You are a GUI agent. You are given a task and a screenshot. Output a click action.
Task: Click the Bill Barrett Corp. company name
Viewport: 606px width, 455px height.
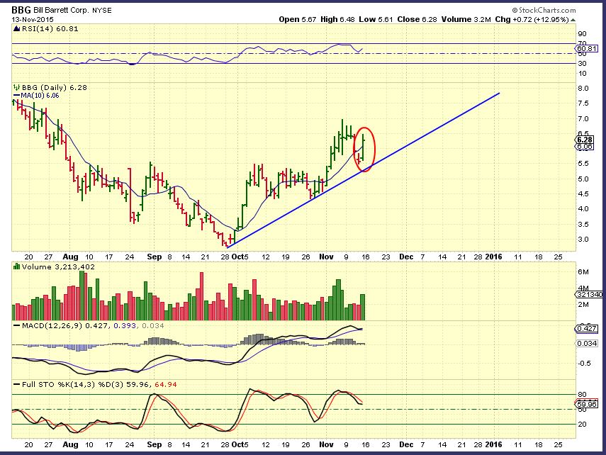61,11
